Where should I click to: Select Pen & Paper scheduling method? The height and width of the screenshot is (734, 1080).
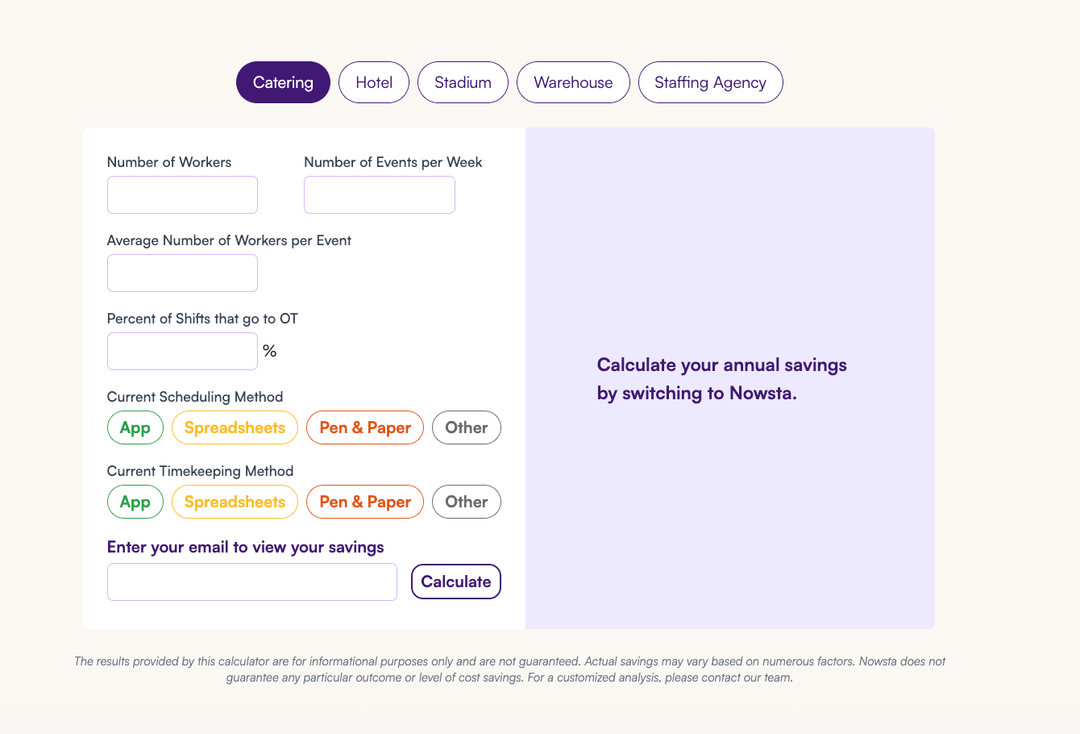[364, 427]
